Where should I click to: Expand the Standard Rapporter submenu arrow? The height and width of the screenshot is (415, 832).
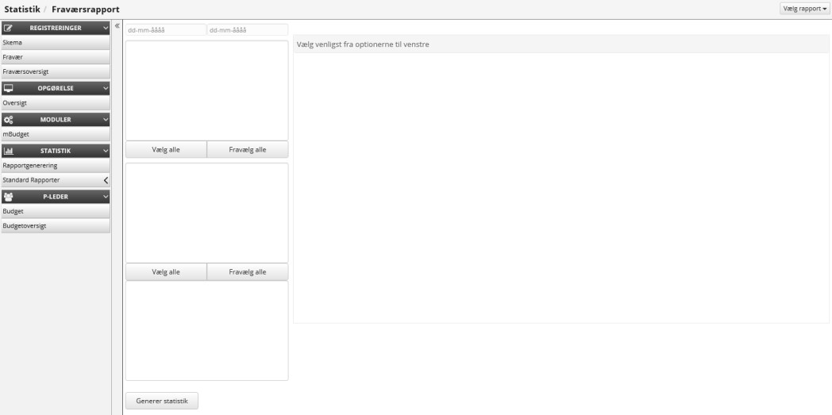tap(106, 180)
